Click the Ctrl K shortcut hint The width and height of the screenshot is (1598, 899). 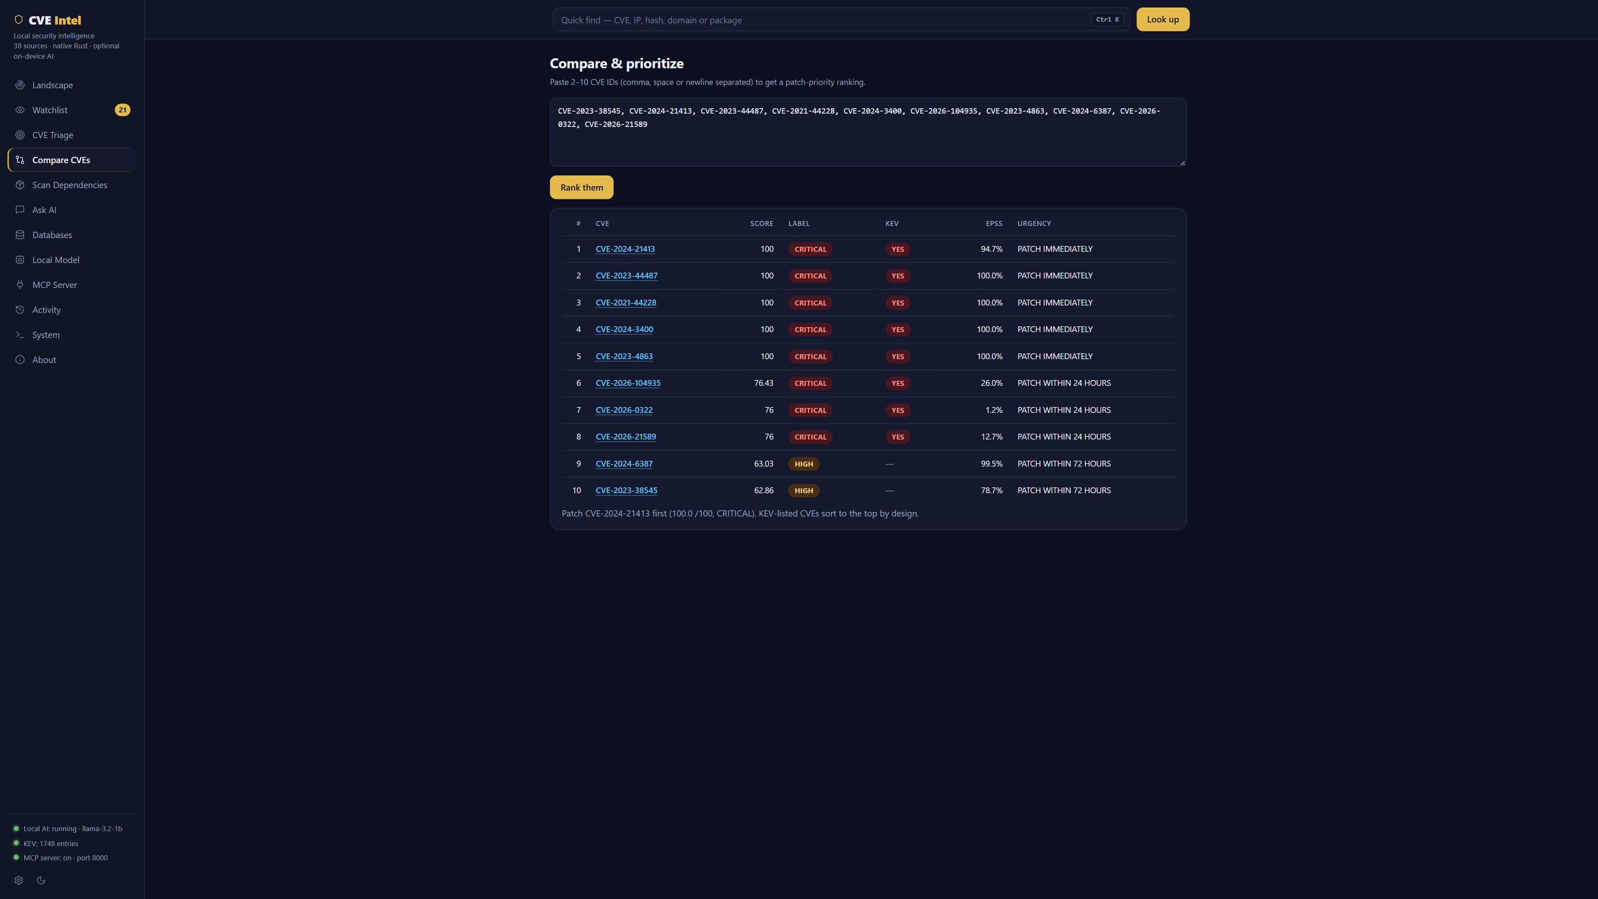click(1107, 19)
